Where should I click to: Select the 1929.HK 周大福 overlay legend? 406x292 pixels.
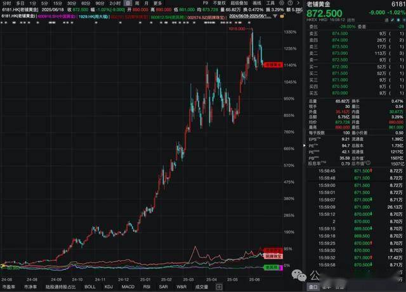(x=93, y=17)
